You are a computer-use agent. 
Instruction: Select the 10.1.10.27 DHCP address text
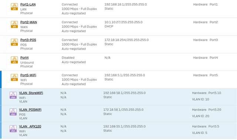[123, 22]
